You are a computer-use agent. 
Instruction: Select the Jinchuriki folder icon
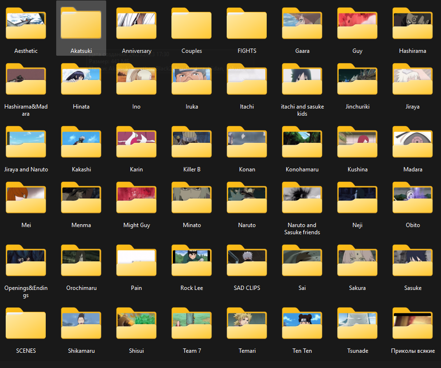point(357,79)
